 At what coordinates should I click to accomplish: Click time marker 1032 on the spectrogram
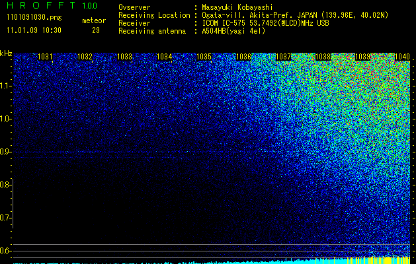pos(85,57)
